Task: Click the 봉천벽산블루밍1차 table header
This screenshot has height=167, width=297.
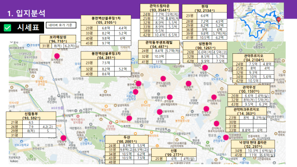Action: coord(106,20)
